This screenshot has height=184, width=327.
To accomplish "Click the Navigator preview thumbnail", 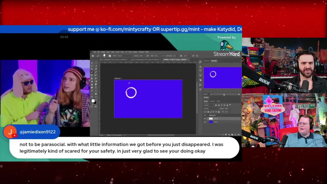I will 223,78.
